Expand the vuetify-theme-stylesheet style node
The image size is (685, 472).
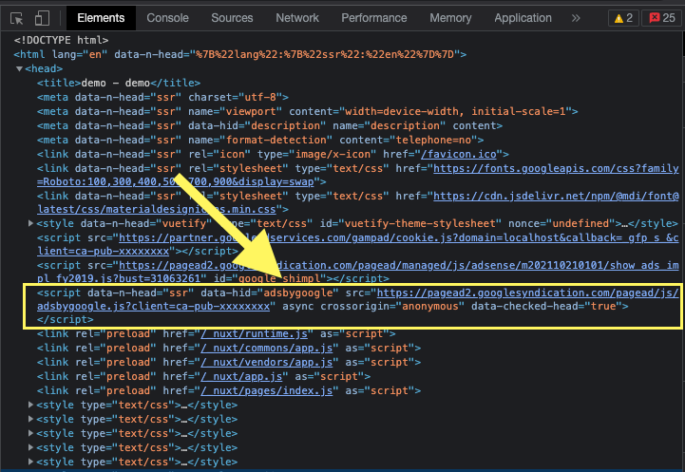coord(30,223)
